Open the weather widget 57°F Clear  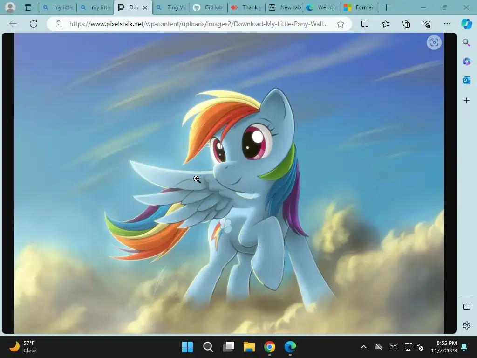point(23,347)
